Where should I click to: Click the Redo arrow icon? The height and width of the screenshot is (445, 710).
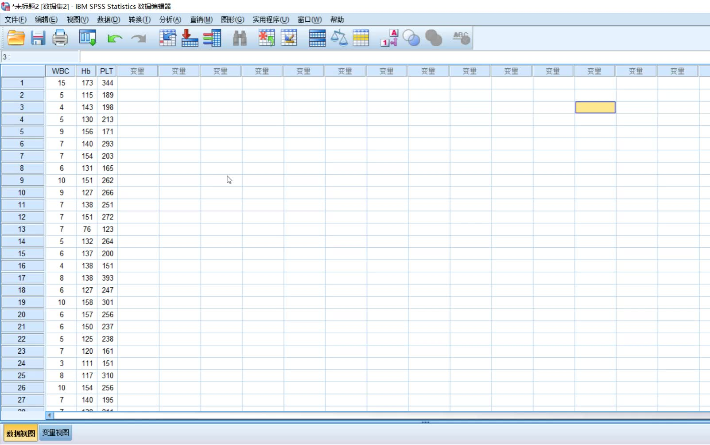click(139, 39)
